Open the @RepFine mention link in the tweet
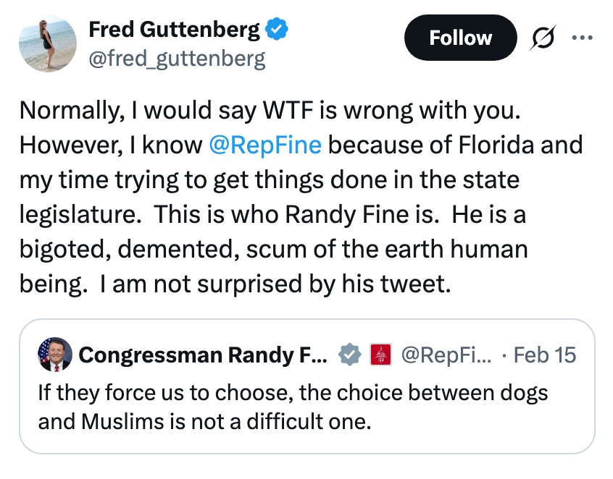This screenshot has height=479, width=613. point(267,145)
